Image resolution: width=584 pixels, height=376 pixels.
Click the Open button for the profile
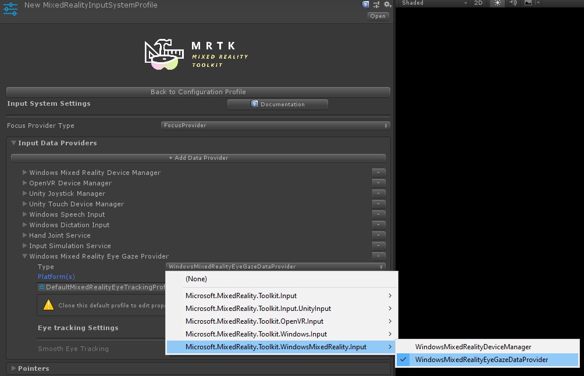coord(378,16)
